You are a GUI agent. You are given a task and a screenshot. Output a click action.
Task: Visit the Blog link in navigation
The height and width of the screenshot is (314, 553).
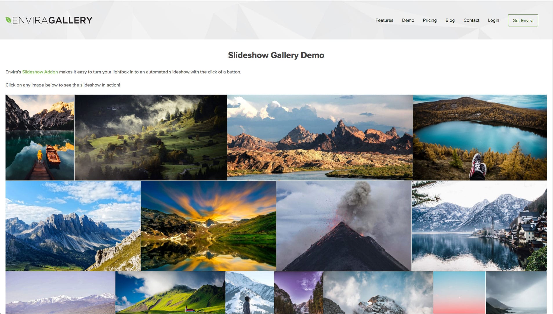450,20
